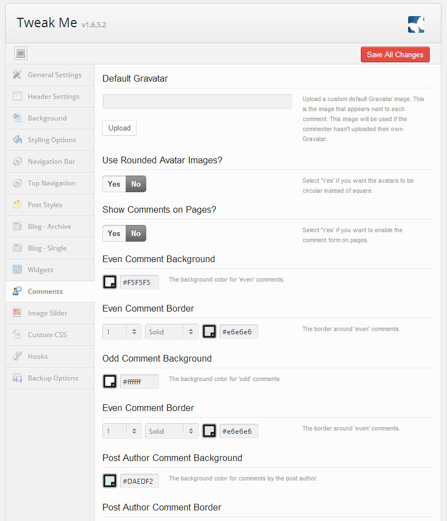Enable 'Yes' for Show Comments on Pages
Screen dimensions: 447x521
pyautogui.click(x=114, y=233)
